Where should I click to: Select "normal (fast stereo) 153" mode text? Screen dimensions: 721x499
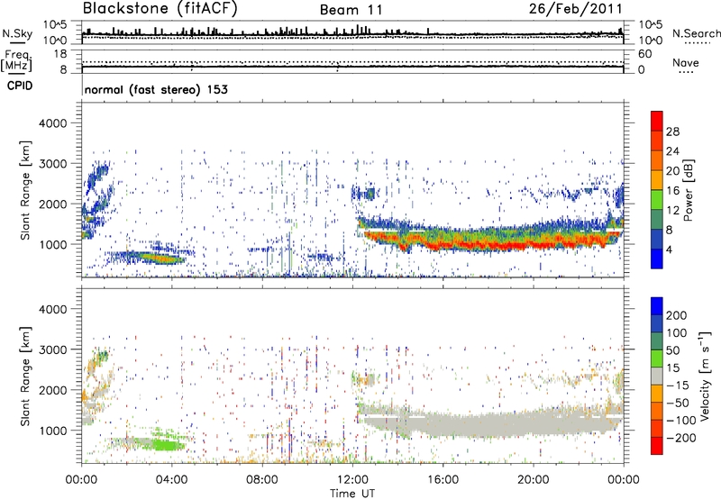click(156, 89)
